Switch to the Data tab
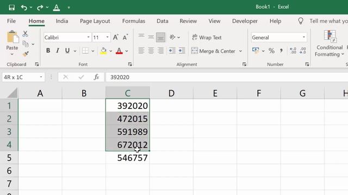The image size is (348, 195). coord(163,21)
